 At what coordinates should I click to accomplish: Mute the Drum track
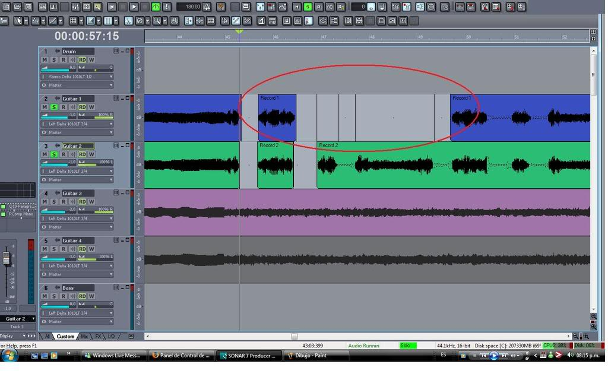pyautogui.click(x=45, y=60)
